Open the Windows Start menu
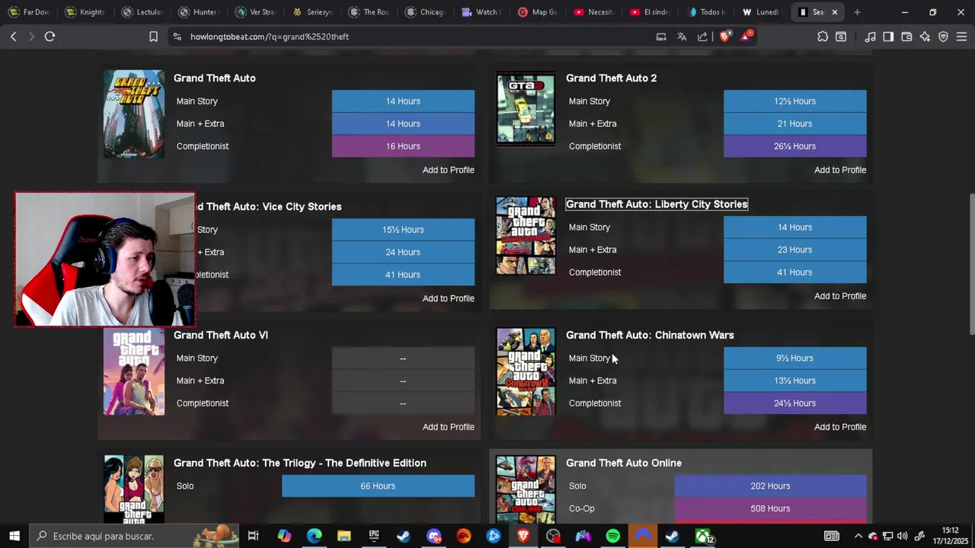The image size is (975, 548). pyautogui.click(x=14, y=536)
